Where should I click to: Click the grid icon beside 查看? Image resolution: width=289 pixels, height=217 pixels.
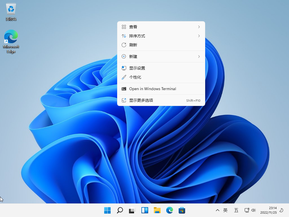click(x=124, y=27)
